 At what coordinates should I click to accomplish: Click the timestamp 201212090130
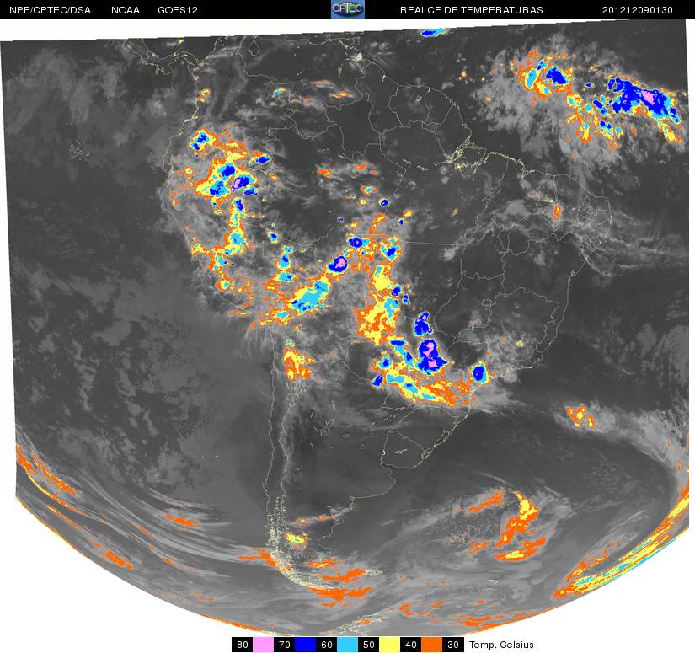tap(638, 10)
